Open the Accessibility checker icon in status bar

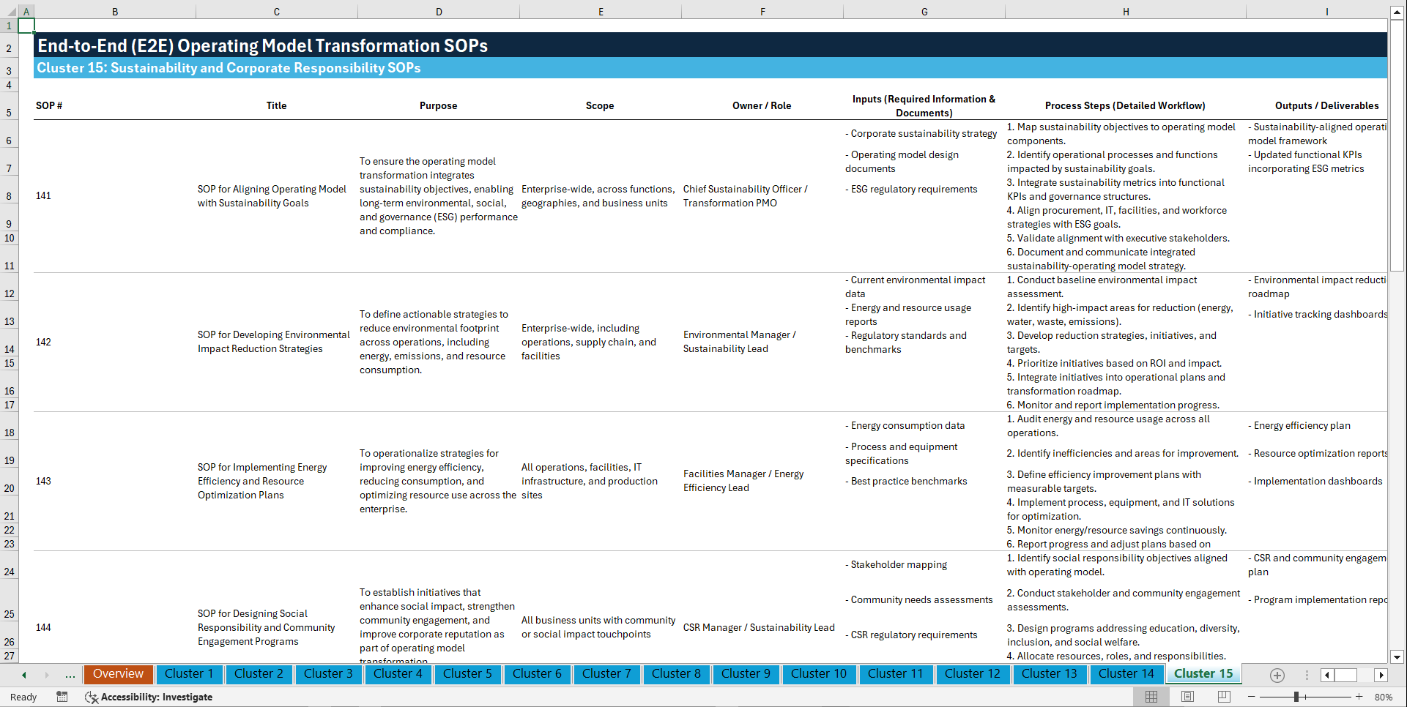(92, 697)
